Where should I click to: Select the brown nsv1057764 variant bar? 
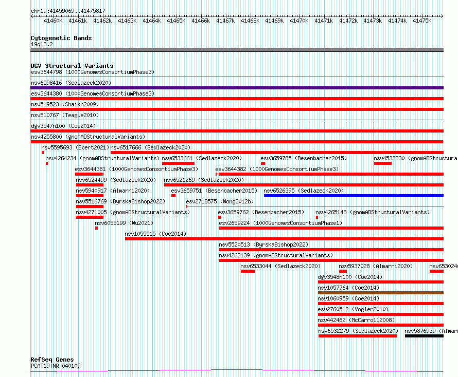(381, 293)
